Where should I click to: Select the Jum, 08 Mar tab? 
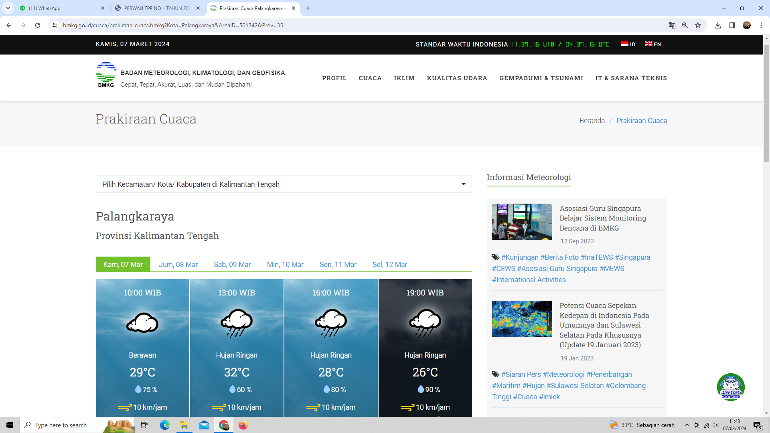[x=178, y=264]
